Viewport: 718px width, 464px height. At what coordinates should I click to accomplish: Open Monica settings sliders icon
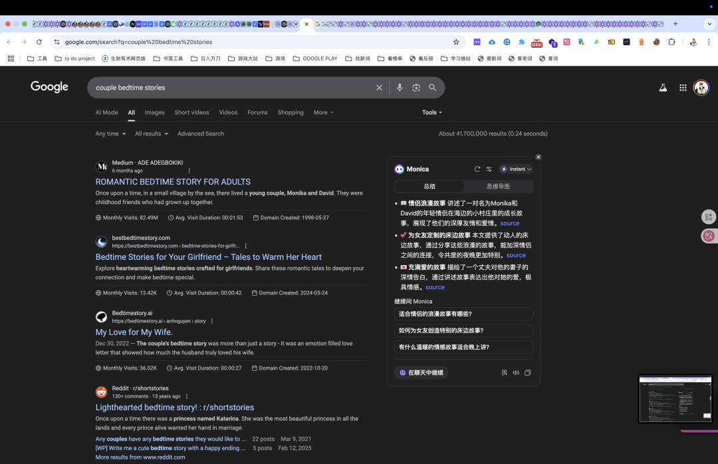[x=489, y=169]
